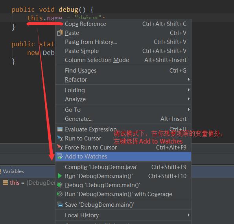Open the Analyze menu item
234x224 pixels.
tap(123, 99)
